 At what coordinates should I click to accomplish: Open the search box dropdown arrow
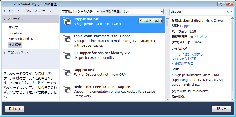[x=231, y=12]
